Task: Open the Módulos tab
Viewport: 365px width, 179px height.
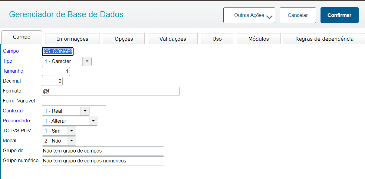Action: tap(258, 39)
